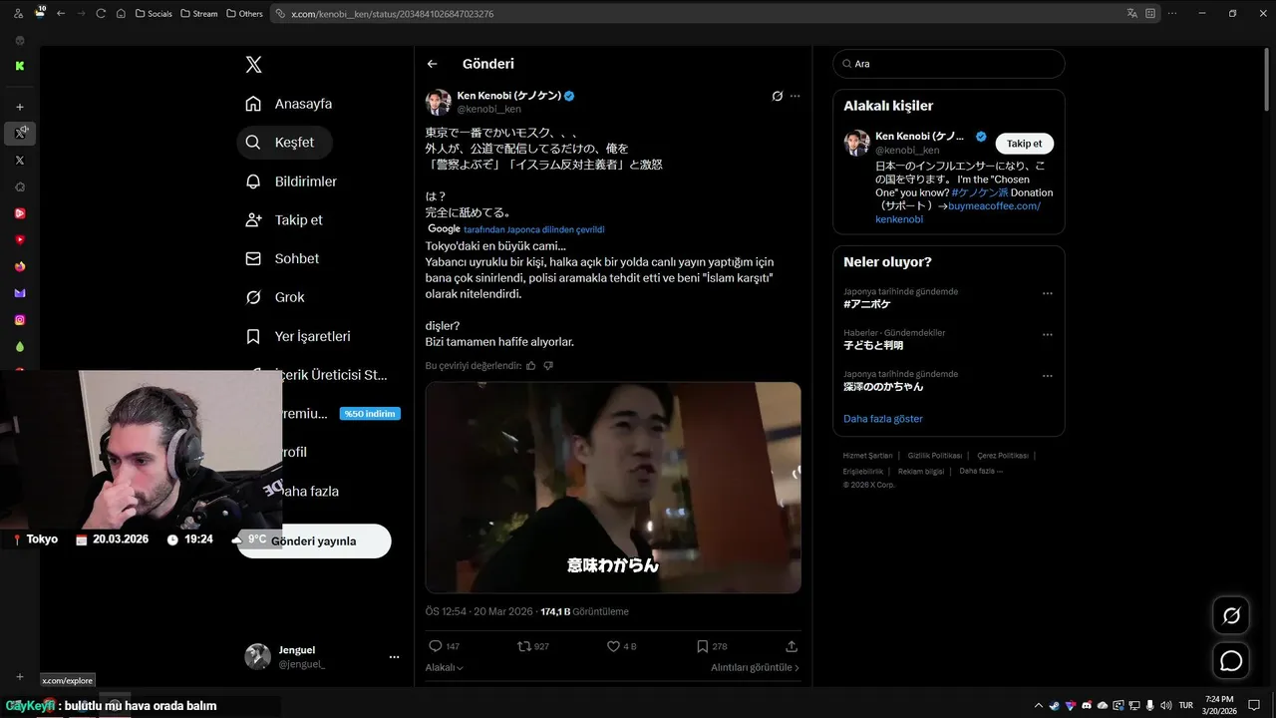Viewport: 1276px width, 718px height.
Task: Play the embedded video in the post
Action: pyautogui.click(x=613, y=488)
